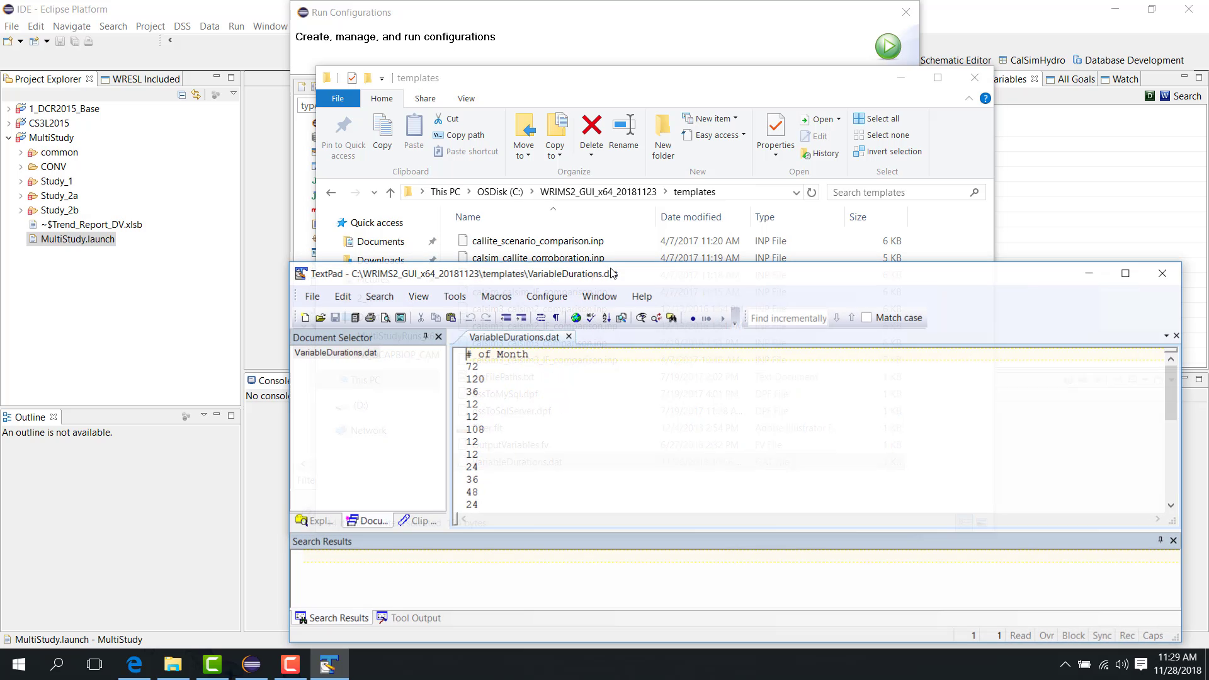Collapse MultiStudy project node

[9, 138]
